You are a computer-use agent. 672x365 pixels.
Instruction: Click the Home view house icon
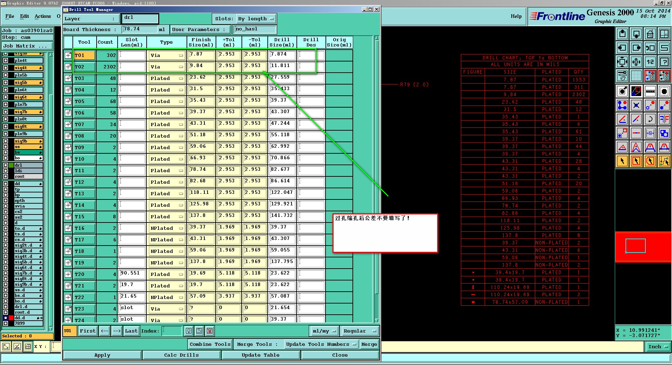click(650, 34)
